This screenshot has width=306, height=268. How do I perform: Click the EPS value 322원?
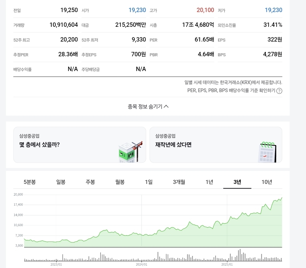[275, 40]
